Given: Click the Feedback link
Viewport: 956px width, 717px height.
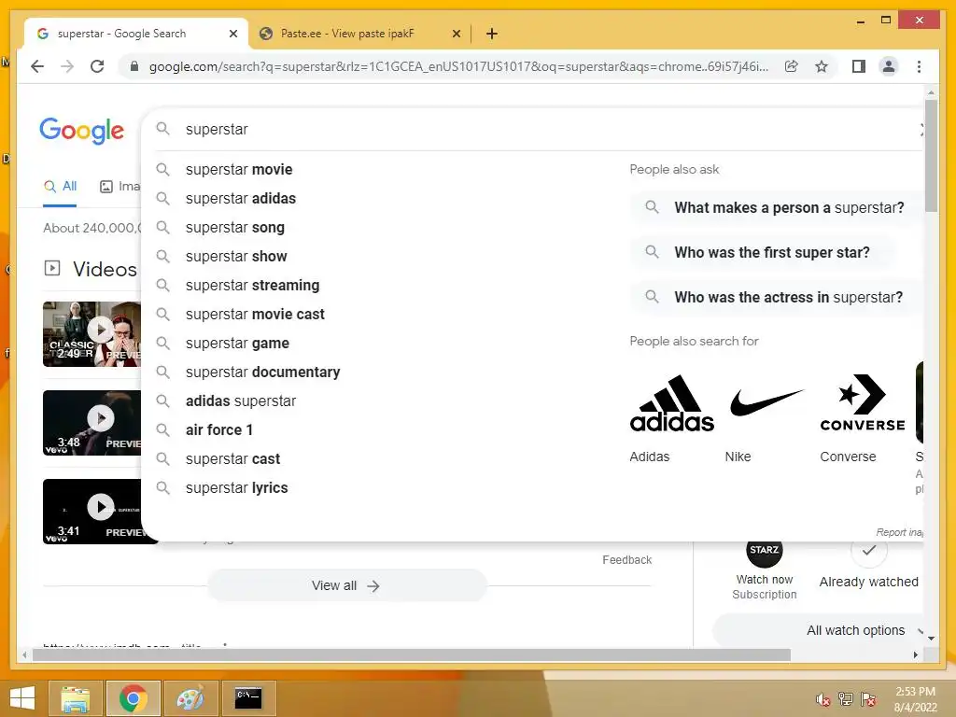Looking at the screenshot, I should click(626, 560).
